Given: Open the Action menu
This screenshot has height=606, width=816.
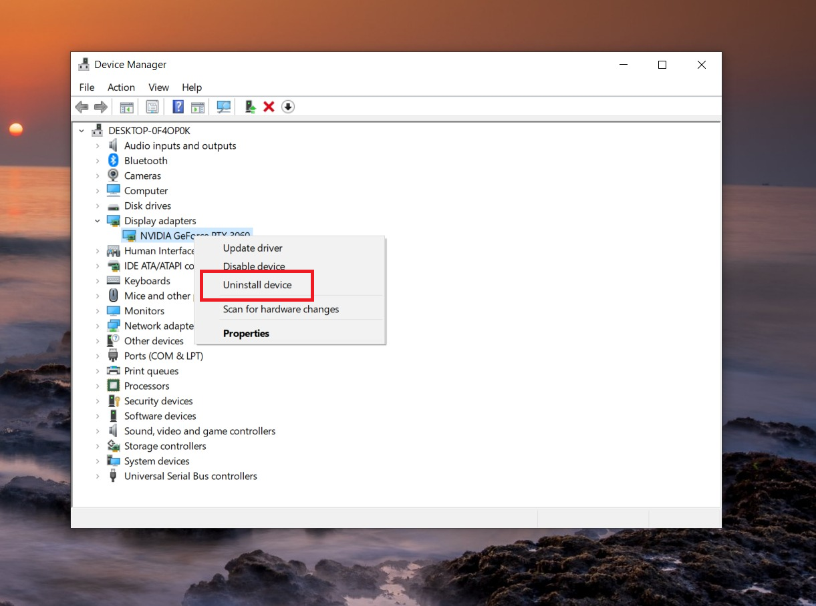Looking at the screenshot, I should 121,87.
